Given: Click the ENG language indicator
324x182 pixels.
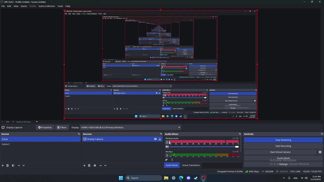Looking at the screenshot, I should [x=295, y=178].
